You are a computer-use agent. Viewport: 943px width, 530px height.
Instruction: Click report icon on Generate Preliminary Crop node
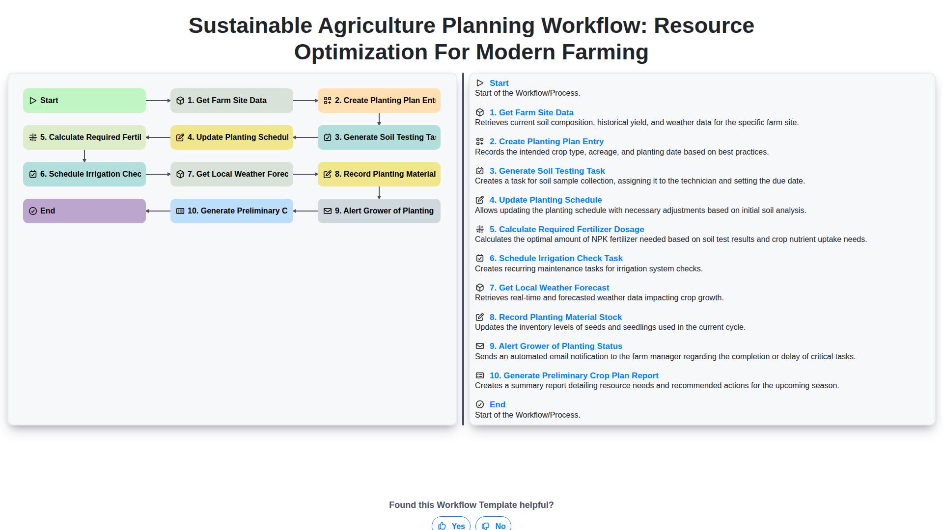click(x=180, y=211)
